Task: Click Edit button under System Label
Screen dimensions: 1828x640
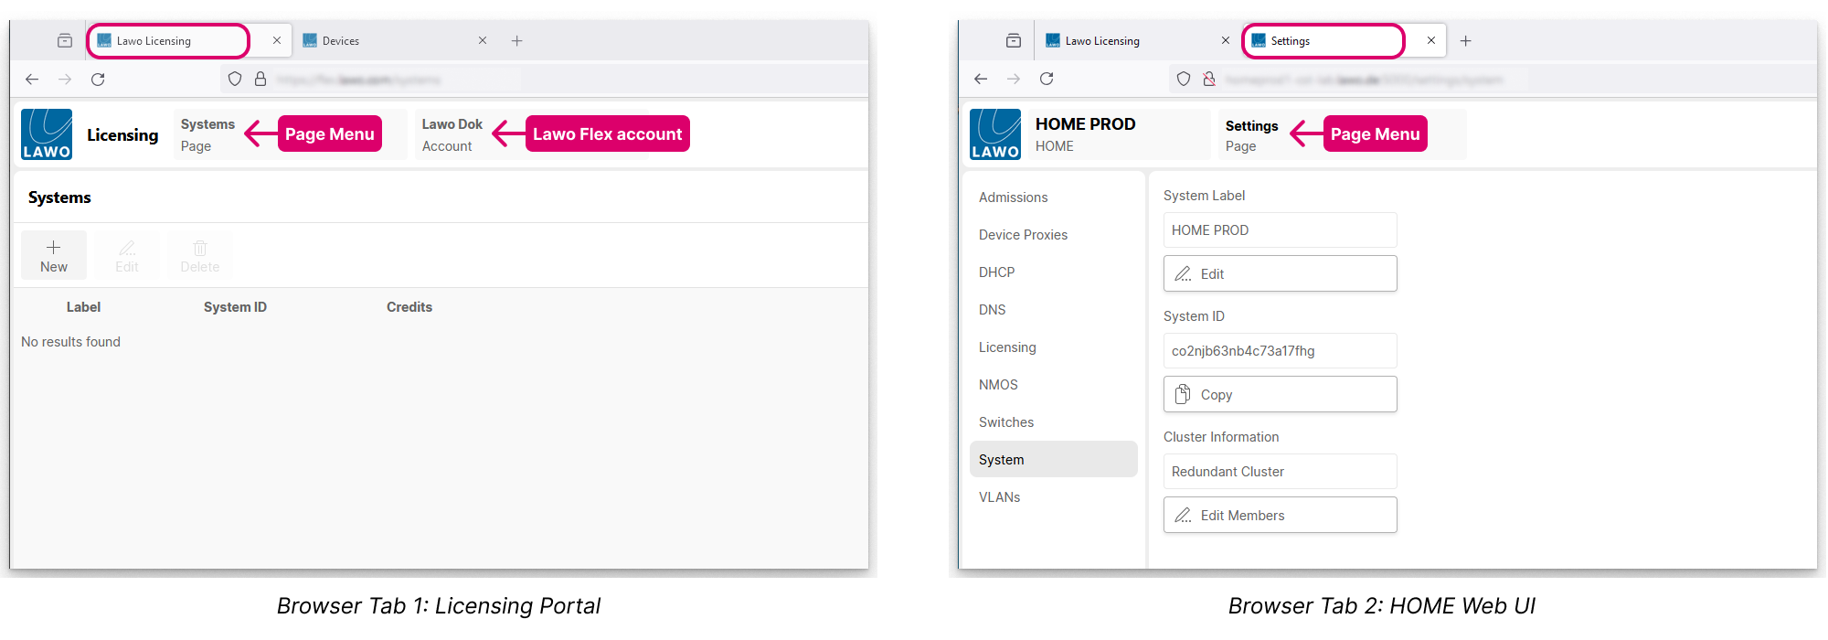Action: pyautogui.click(x=1280, y=273)
